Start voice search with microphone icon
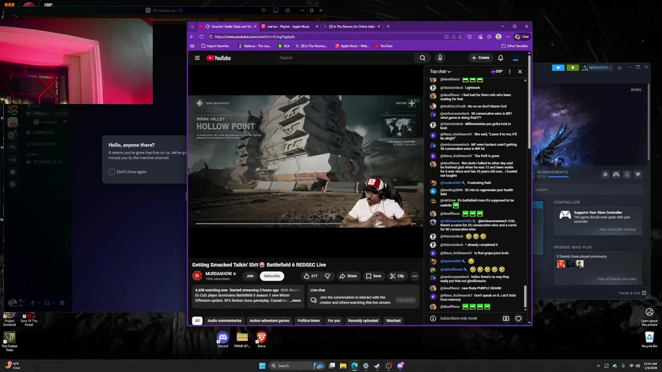662x372 pixels. [x=440, y=58]
